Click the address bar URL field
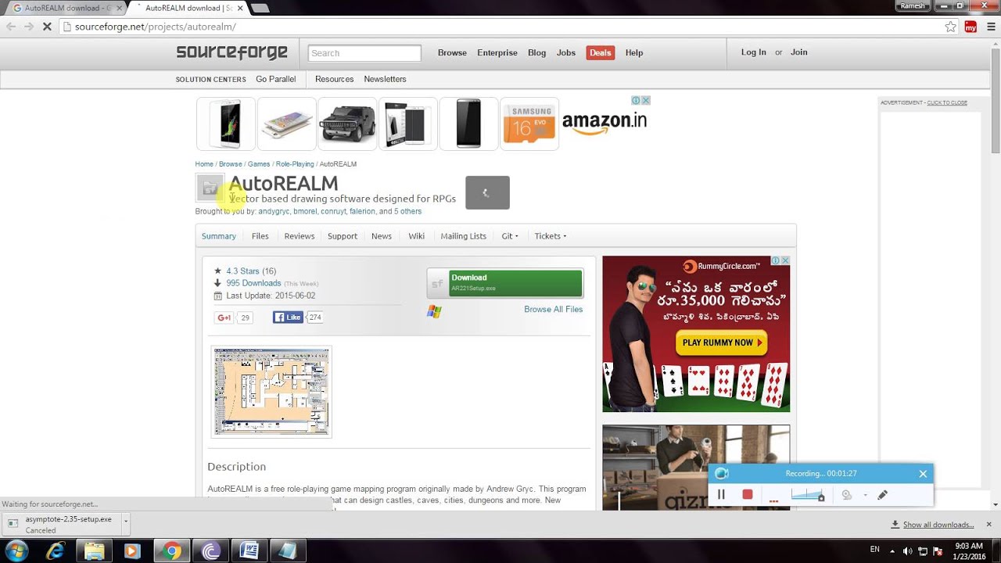Viewport: 1001px width, 563px height. (x=500, y=27)
